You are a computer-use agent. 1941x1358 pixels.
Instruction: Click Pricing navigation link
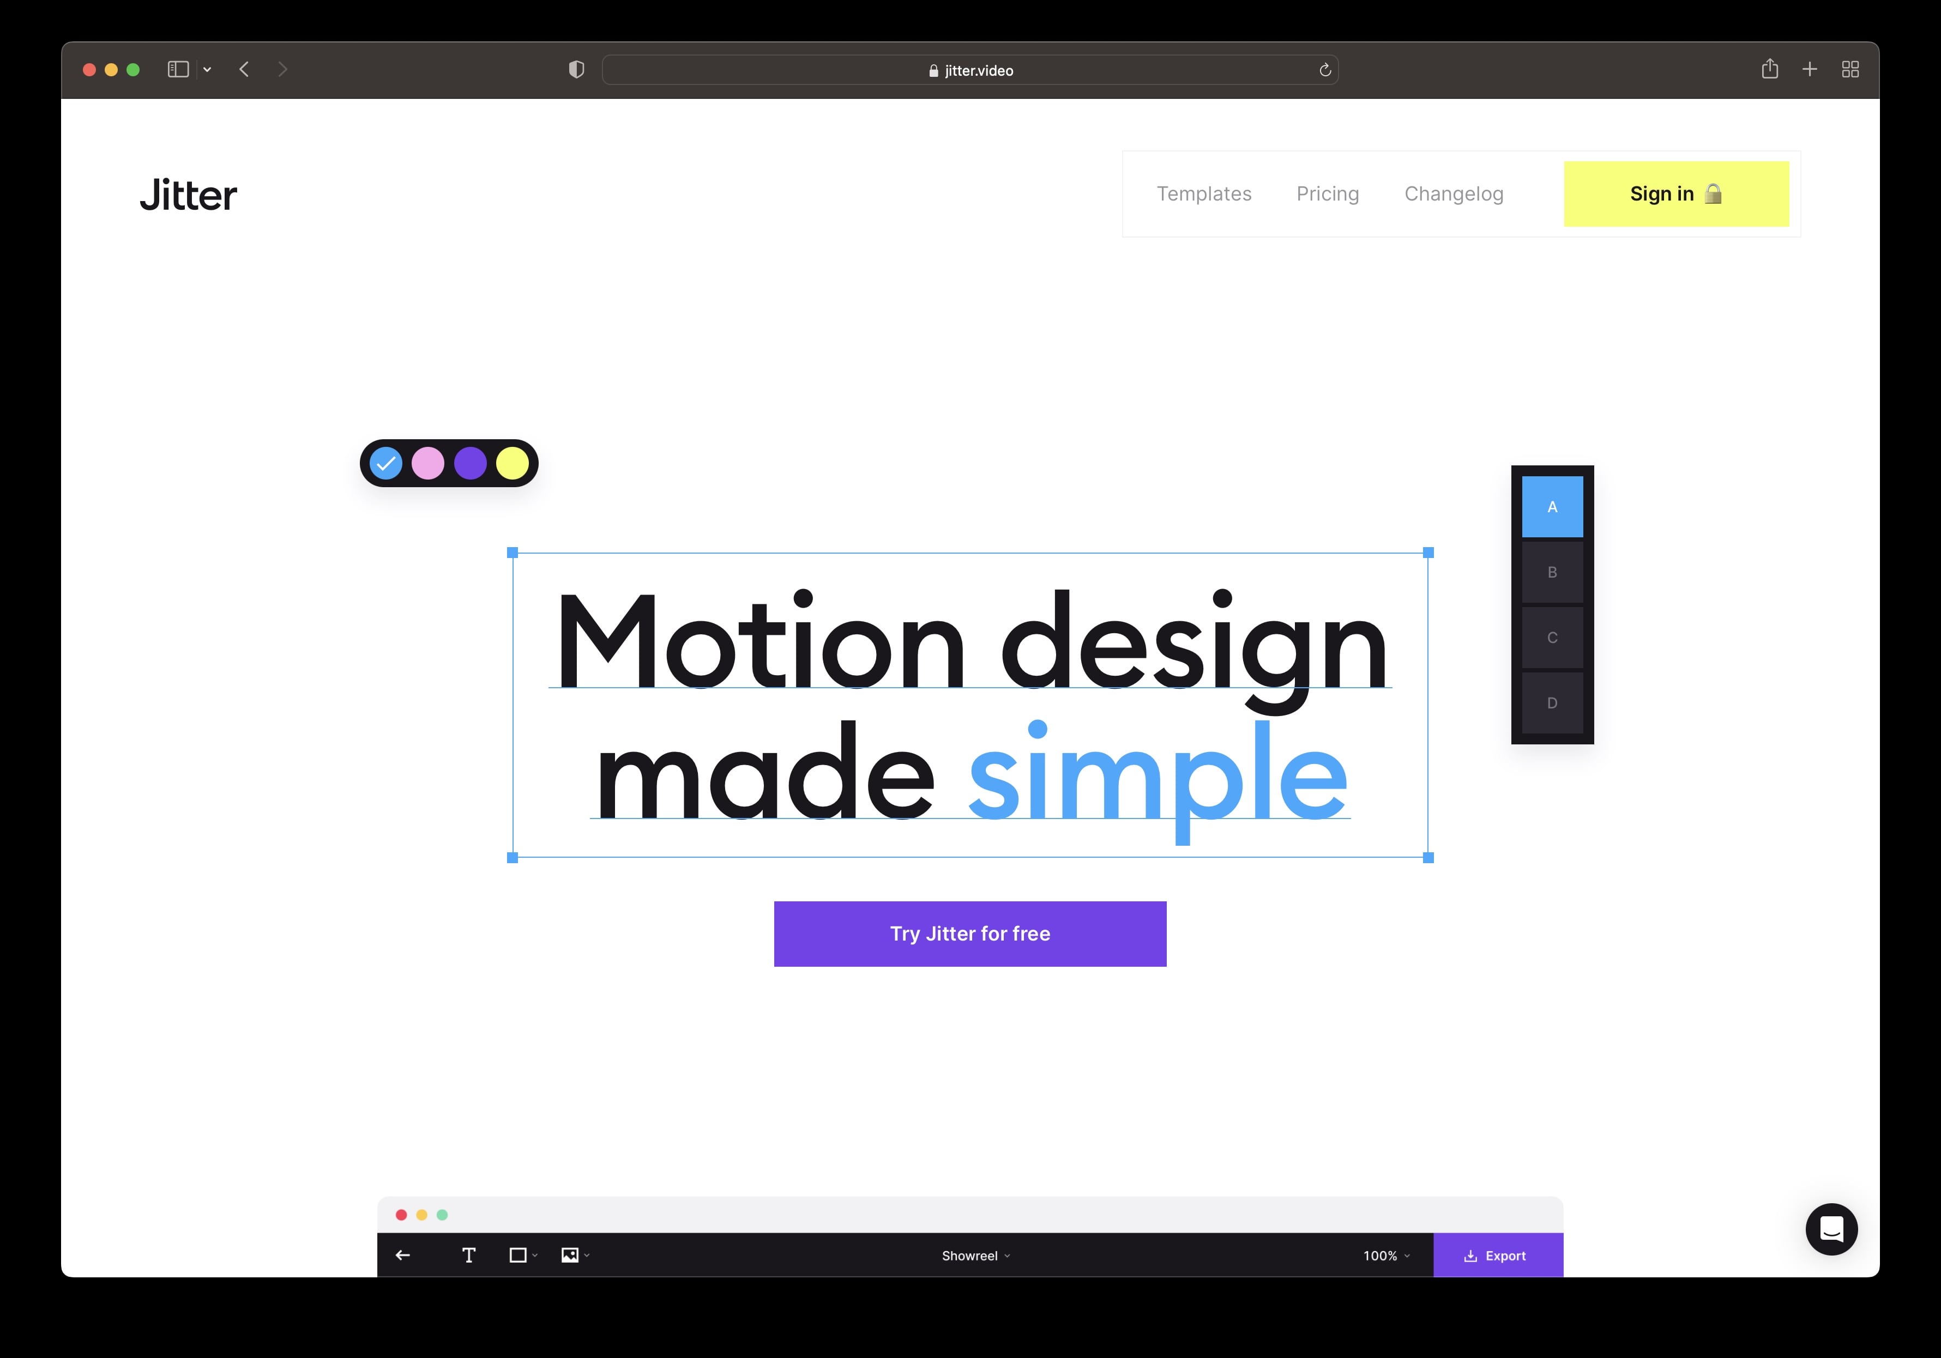pyautogui.click(x=1326, y=193)
